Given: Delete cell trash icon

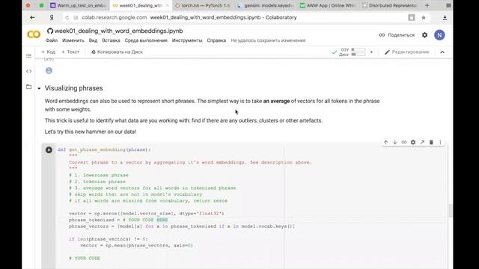Looking at the screenshot, I should point(431,142).
